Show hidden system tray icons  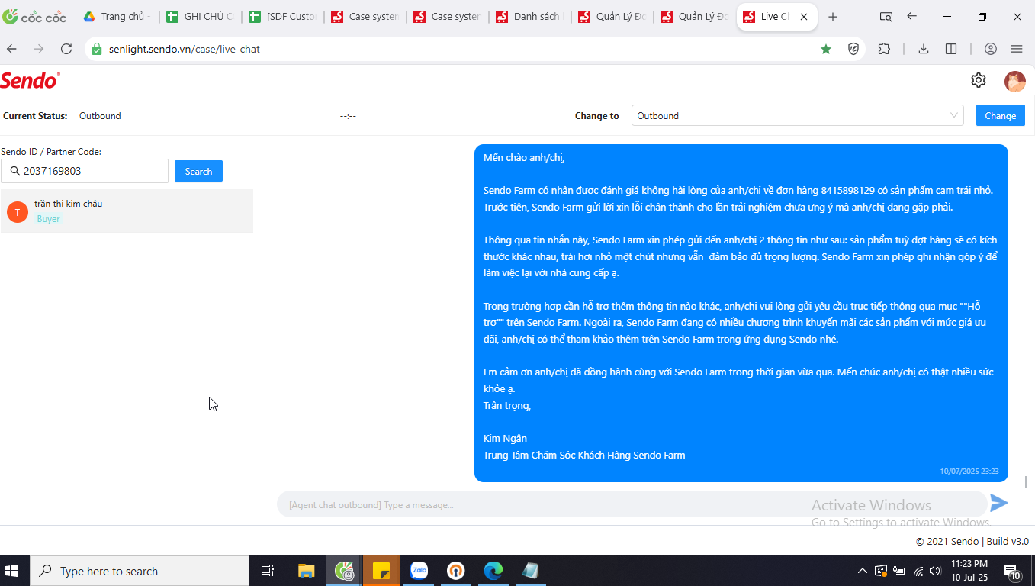(x=863, y=571)
